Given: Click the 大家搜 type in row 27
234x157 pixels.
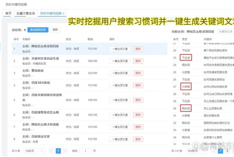Looking at the screenshot, I should pyautogui.click(x=186, y=87).
